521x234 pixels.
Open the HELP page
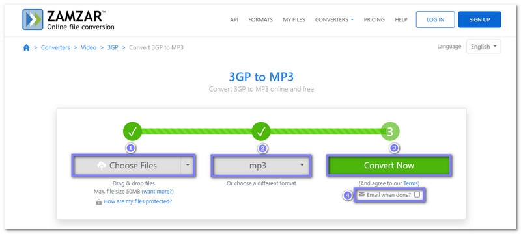coord(401,20)
